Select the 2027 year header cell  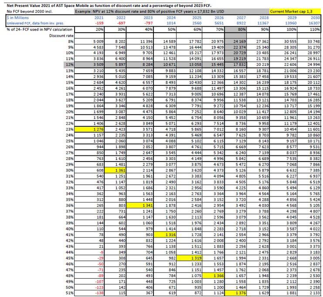click(241, 18)
